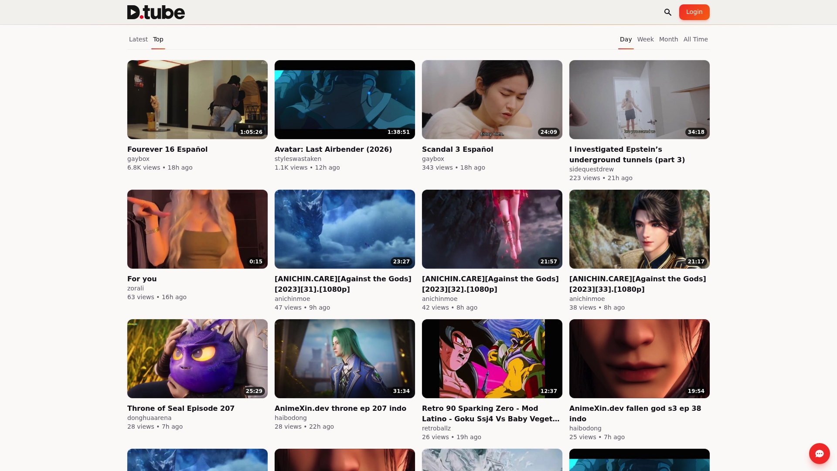Image resolution: width=837 pixels, height=471 pixels.
Task: Open fallen god s3 ep 38 thumbnail
Action: 640,358
